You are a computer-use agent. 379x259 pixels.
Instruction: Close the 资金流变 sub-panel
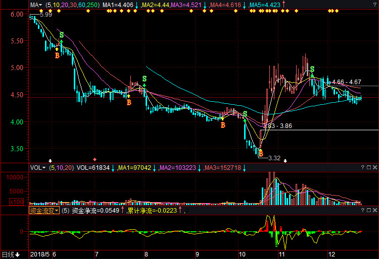375,210
